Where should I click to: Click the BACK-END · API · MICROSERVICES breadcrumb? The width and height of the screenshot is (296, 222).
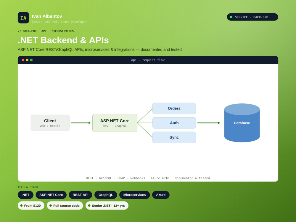coord(46,31)
